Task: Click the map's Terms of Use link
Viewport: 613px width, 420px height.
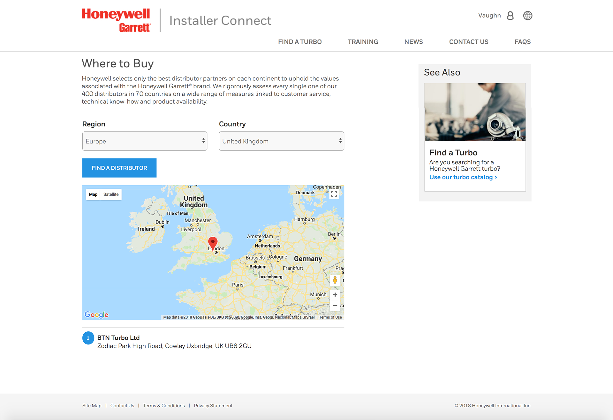Action: pyautogui.click(x=330, y=317)
